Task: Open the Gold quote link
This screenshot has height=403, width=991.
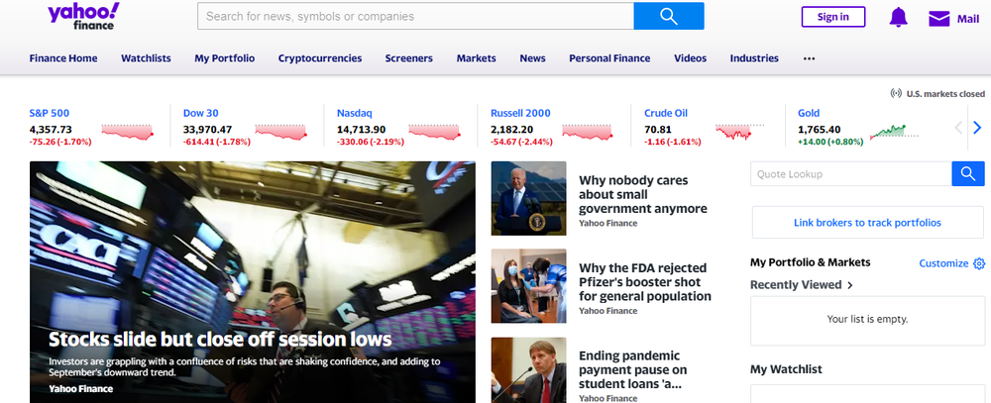Action: [x=809, y=113]
